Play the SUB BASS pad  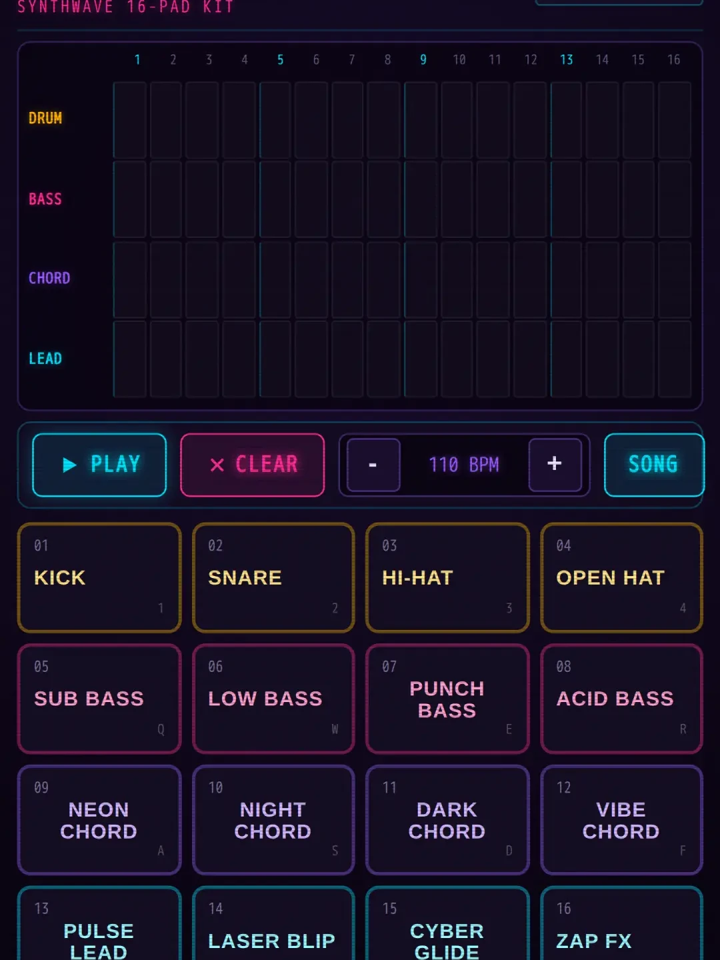point(99,699)
